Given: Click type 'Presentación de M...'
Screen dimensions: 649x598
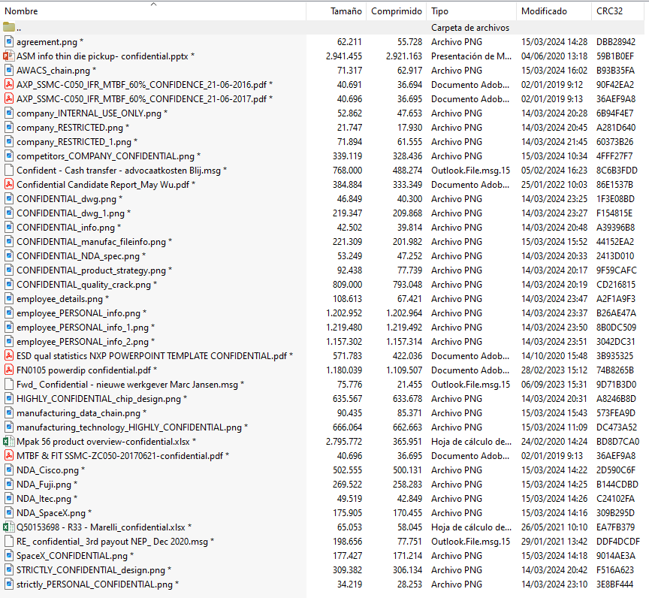Looking at the screenshot, I should (x=471, y=56).
